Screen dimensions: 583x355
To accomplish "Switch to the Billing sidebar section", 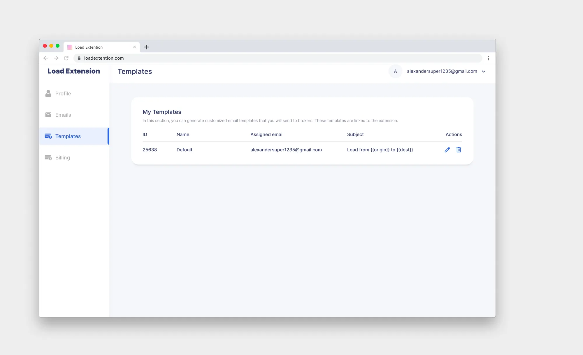I will click(62, 157).
